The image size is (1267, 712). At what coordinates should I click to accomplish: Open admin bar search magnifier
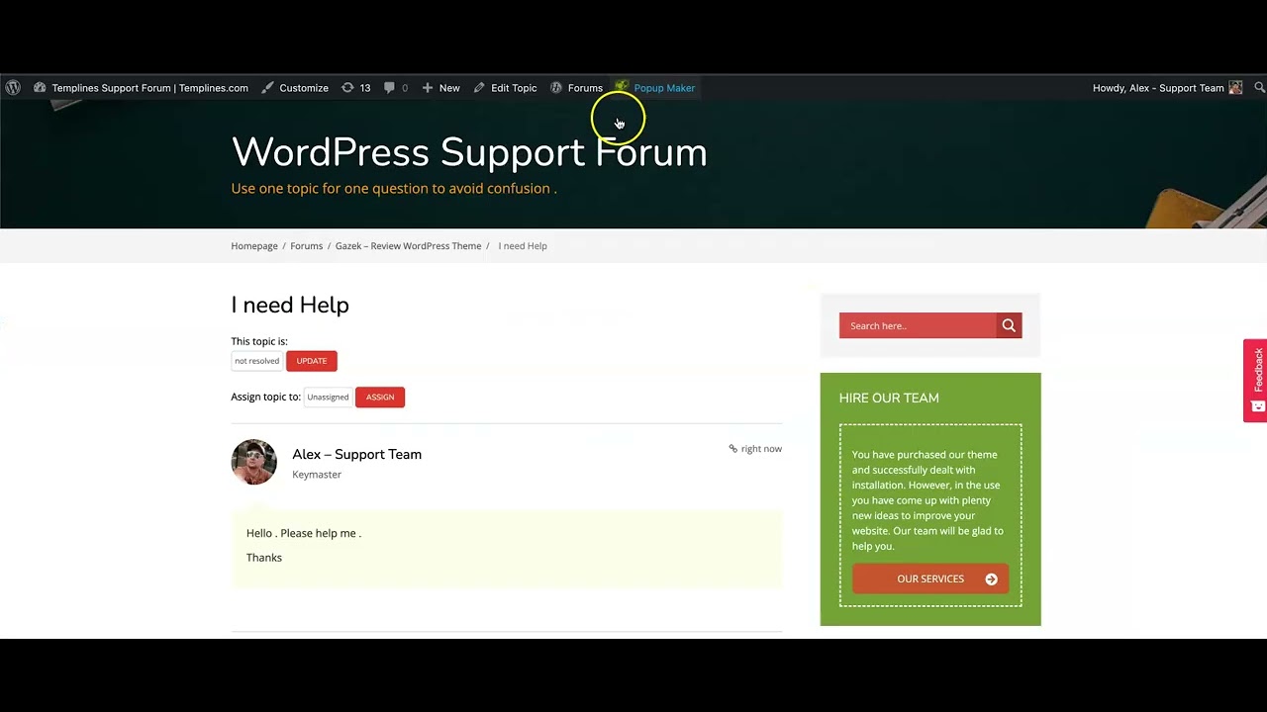(1259, 88)
